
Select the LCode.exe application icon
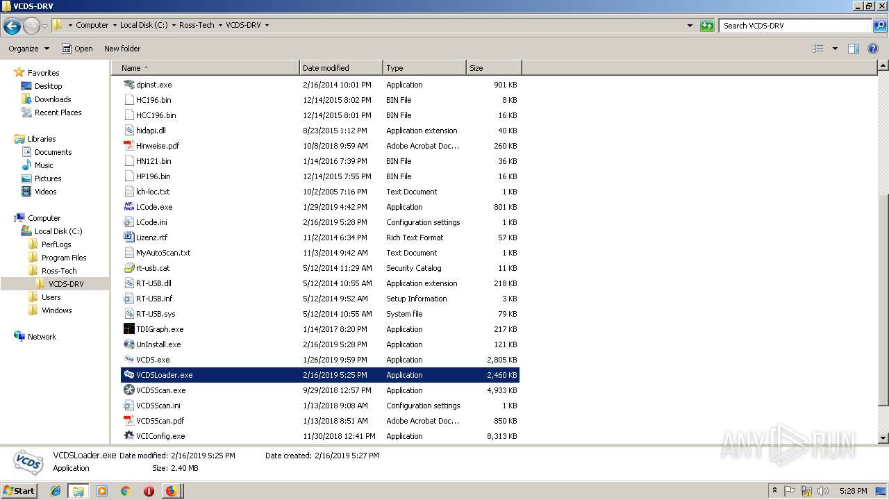tap(129, 207)
